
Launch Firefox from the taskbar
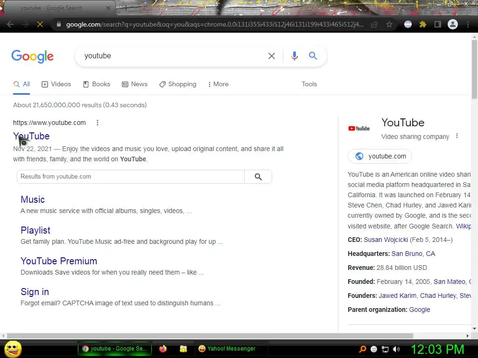163,349
